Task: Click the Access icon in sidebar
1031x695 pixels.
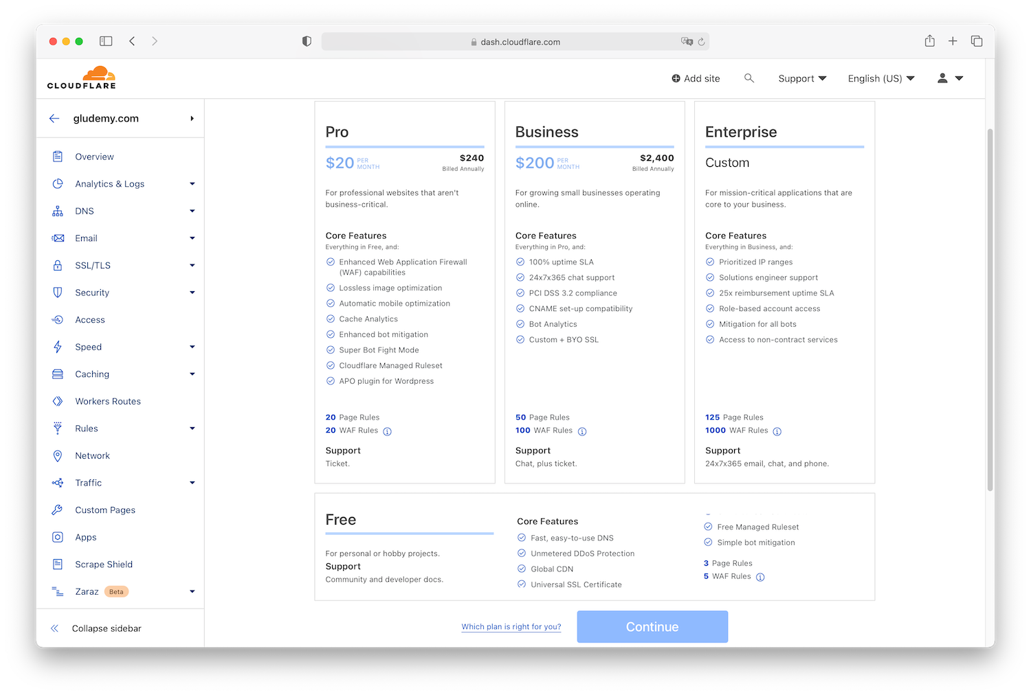Action: [x=58, y=320]
